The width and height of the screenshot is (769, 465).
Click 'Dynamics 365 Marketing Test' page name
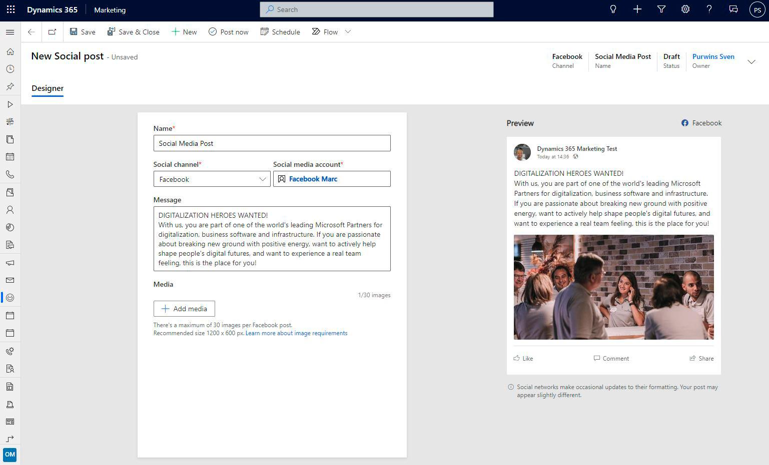click(x=577, y=149)
